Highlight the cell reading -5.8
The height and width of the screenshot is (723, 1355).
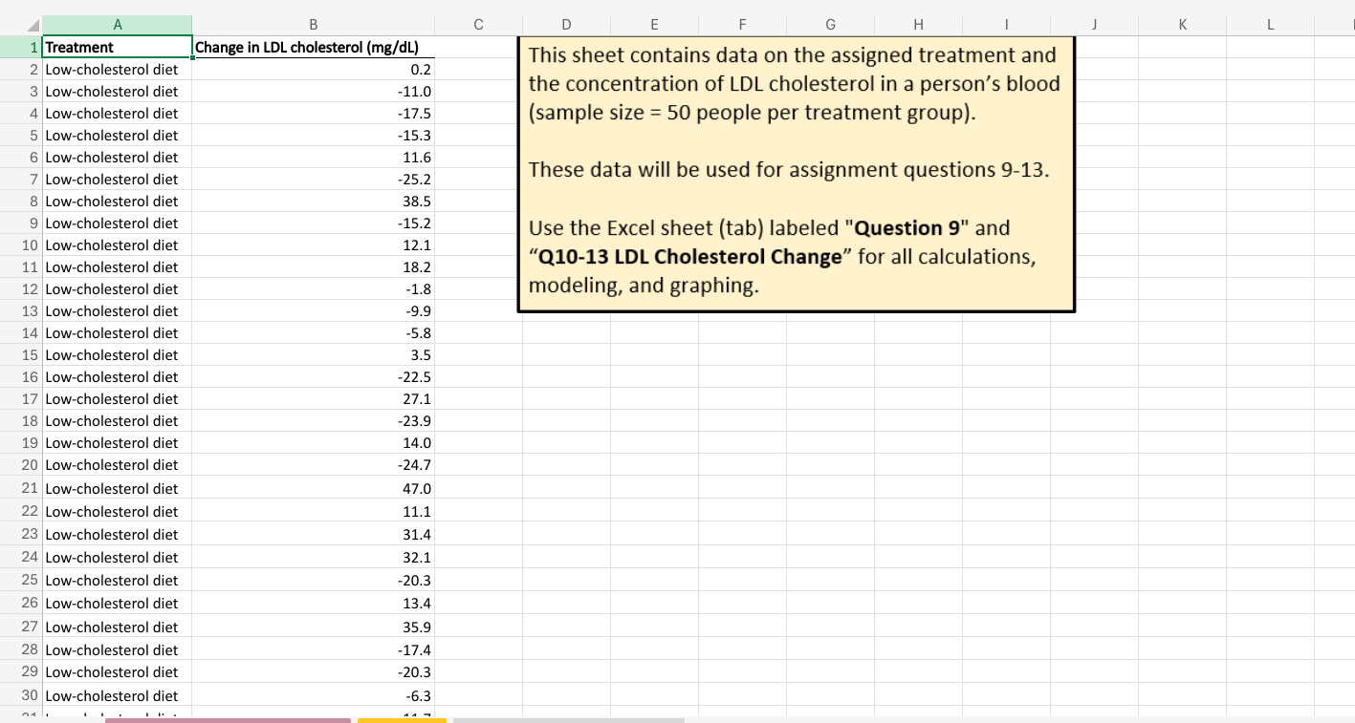[313, 333]
